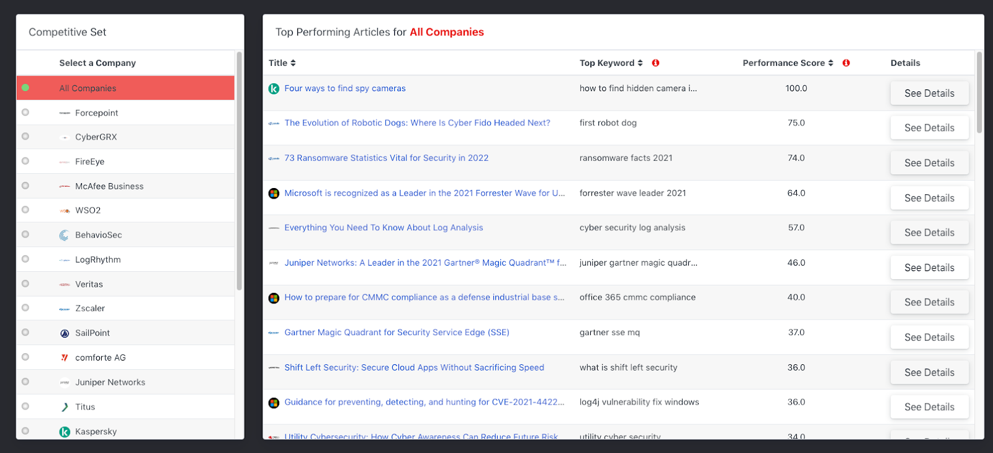This screenshot has height=453, width=993.
Task: Click the logo beside Robotic Dogs article
Action: click(x=274, y=123)
